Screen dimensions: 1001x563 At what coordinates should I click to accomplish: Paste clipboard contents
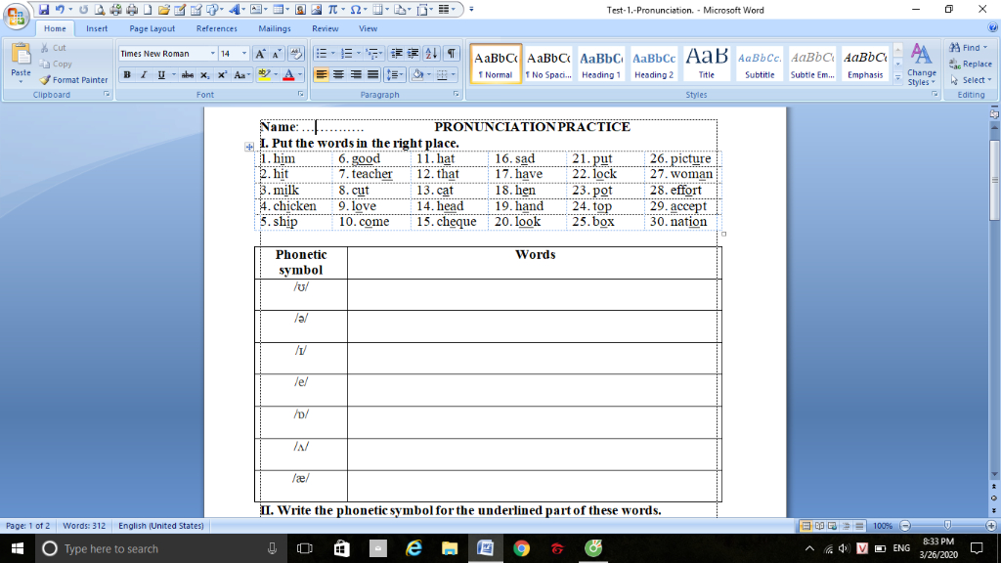[21, 64]
